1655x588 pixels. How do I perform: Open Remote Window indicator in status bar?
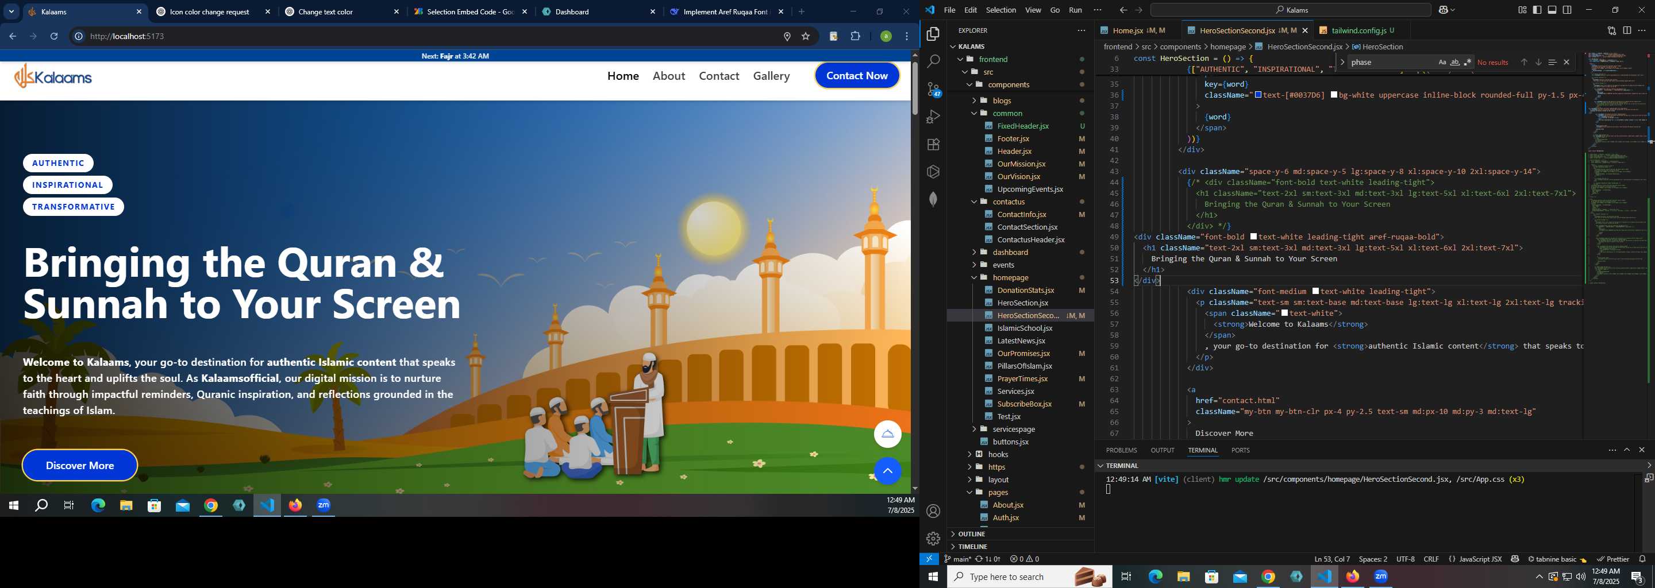click(929, 559)
